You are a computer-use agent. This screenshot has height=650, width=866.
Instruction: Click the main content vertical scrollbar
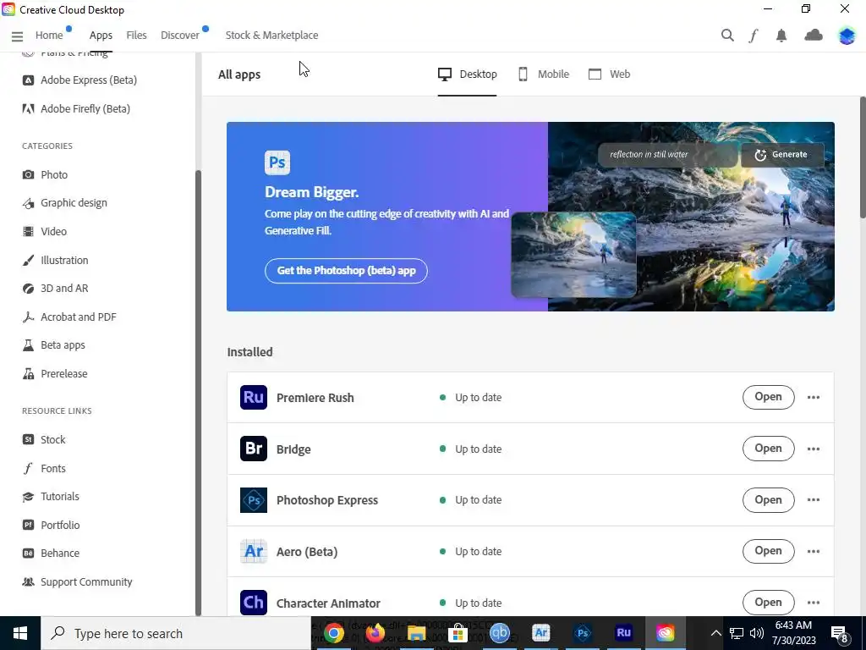(x=863, y=157)
